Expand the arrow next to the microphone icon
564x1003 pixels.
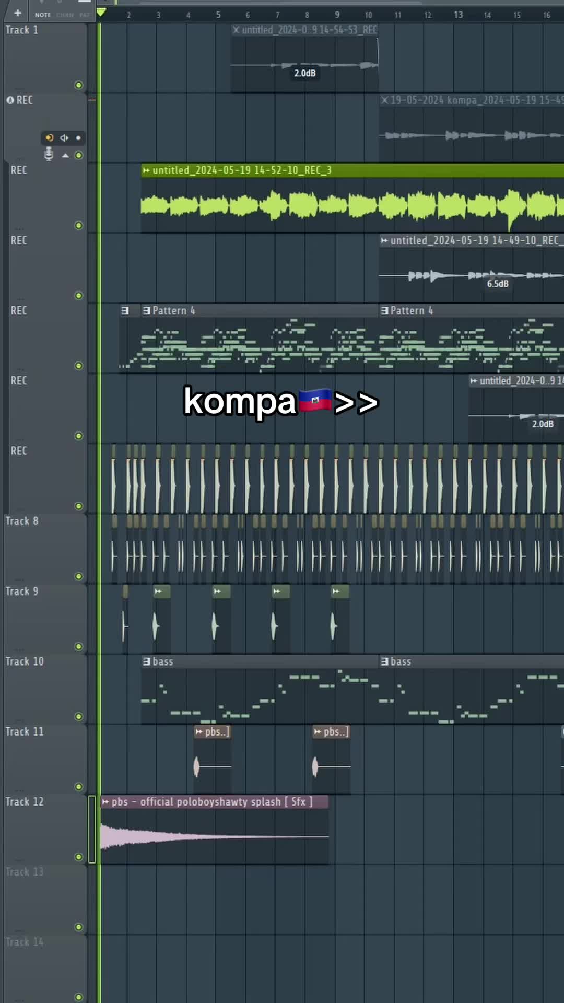[65, 156]
